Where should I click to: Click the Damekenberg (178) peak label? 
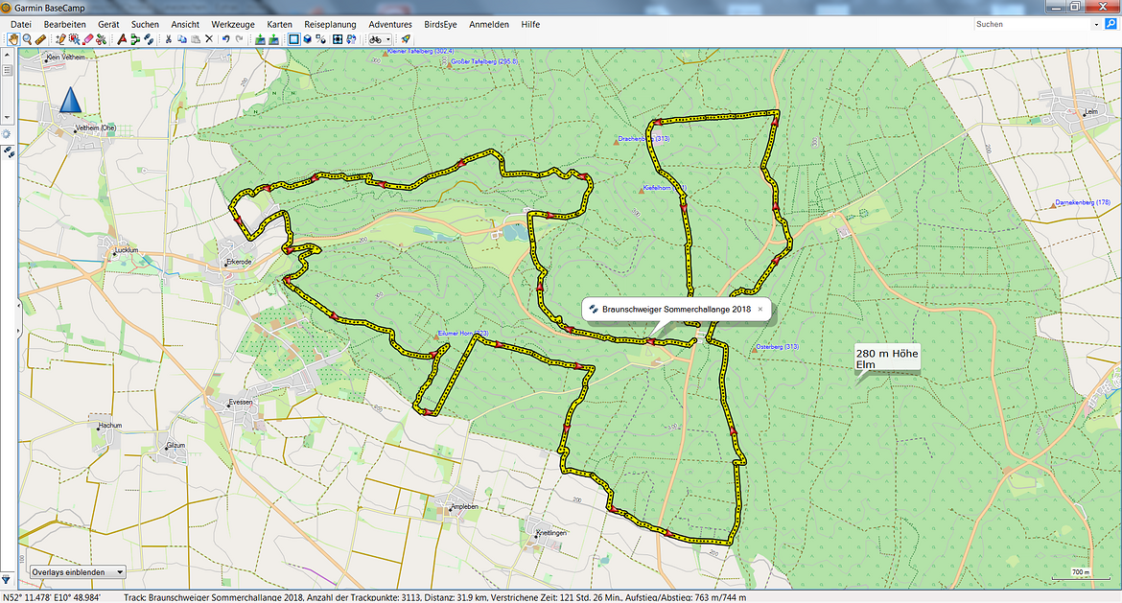1083,202
